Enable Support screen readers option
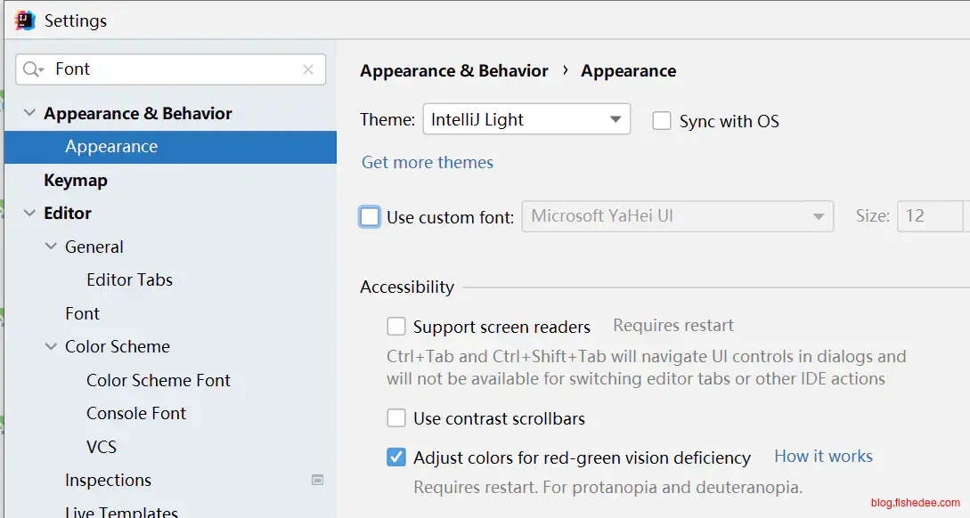This screenshot has width=970, height=518. click(396, 327)
